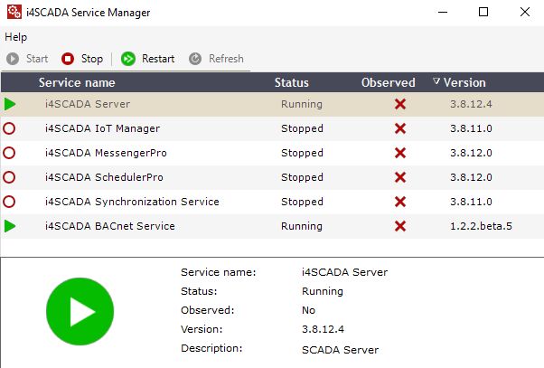Click version 3.8.12.0 of MessengerPro
544x368 pixels.
click(x=471, y=153)
